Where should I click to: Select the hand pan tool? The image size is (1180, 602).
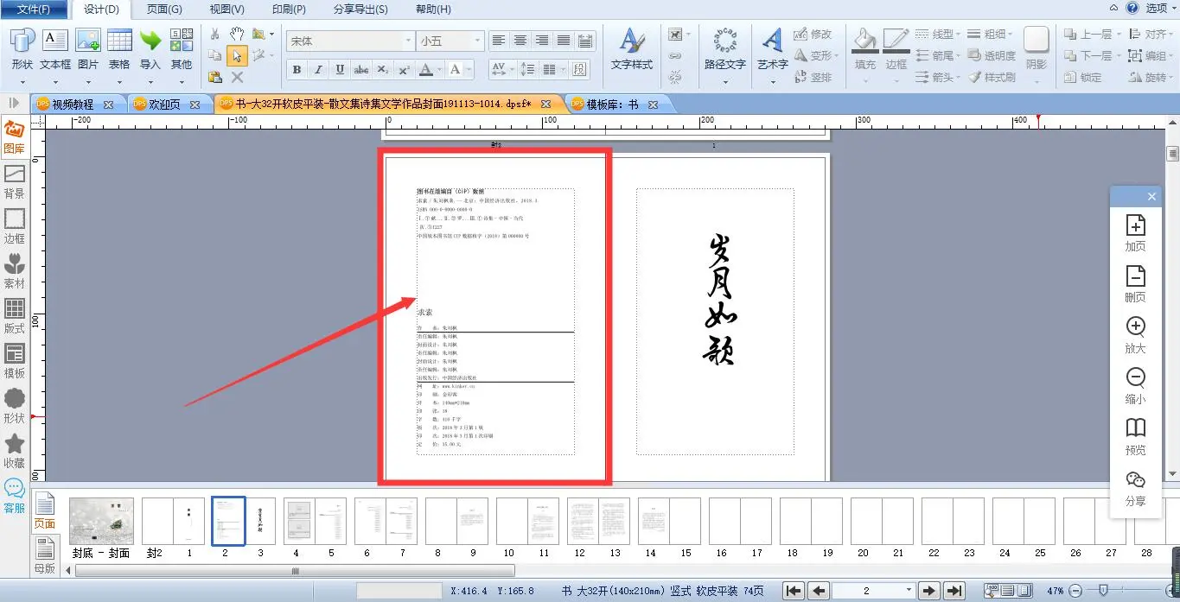237,35
